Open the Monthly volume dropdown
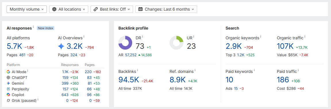The width and height of the screenshot is (331, 109). (27, 9)
